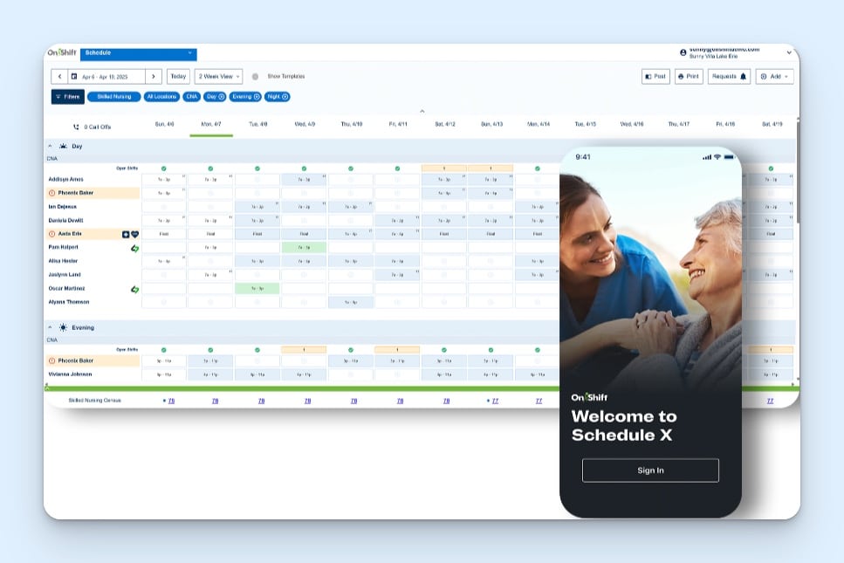Viewport: 844px width, 563px height.
Task: Click Evening open shifts check for Sun 4/6
Action: coord(163,350)
